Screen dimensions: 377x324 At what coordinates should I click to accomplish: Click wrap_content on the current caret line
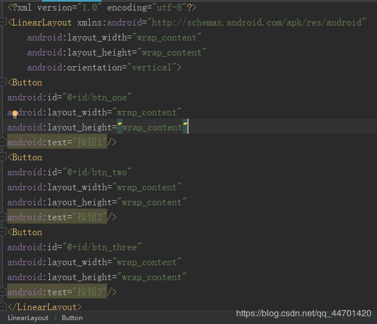point(152,127)
